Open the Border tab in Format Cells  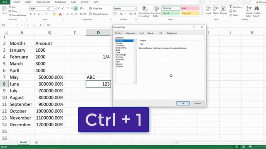click(x=151, y=33)
